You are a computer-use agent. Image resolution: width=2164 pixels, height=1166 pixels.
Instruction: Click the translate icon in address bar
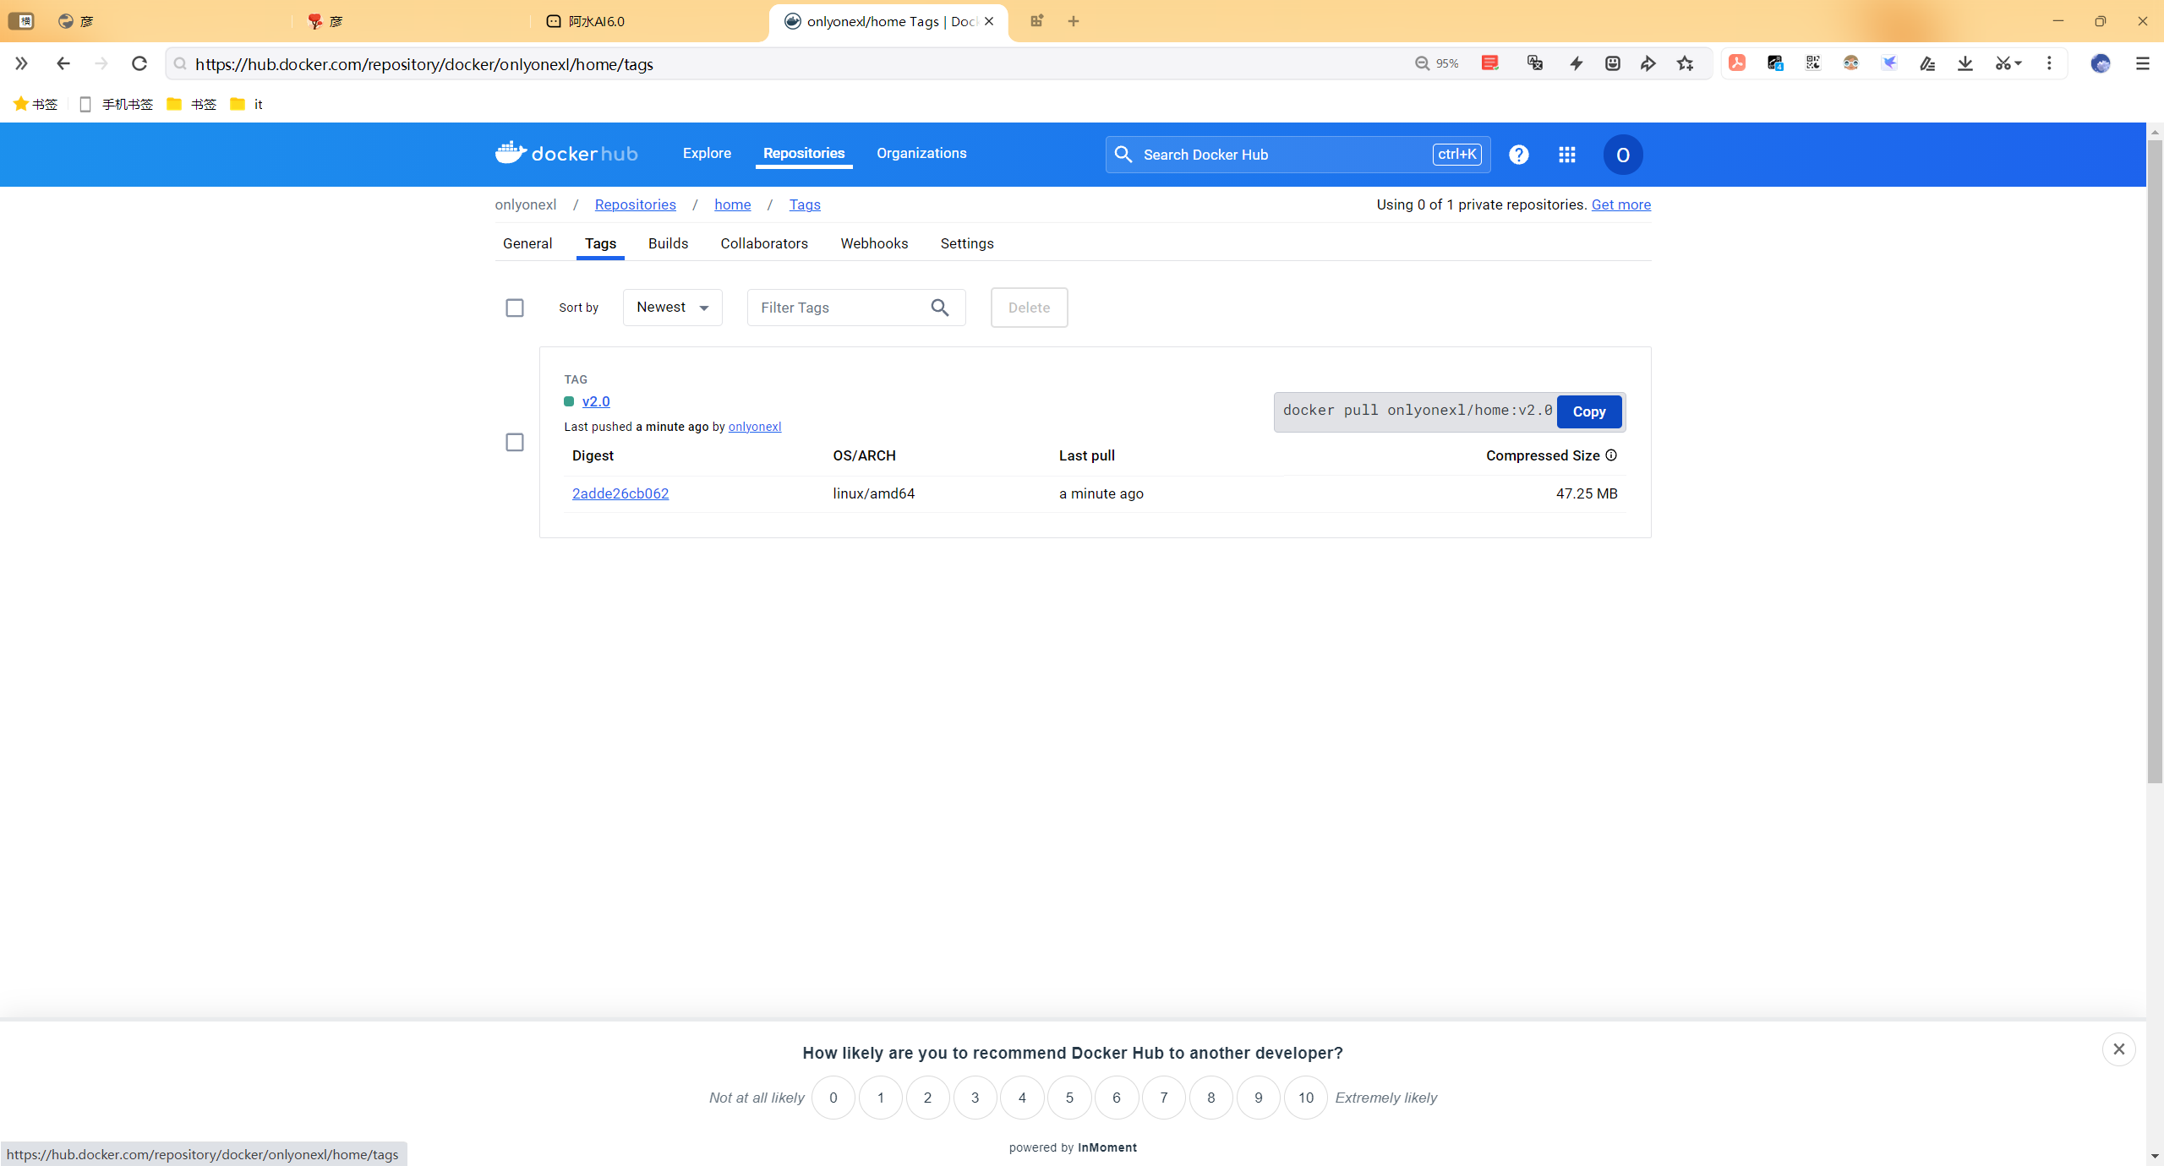point(1535,63)
